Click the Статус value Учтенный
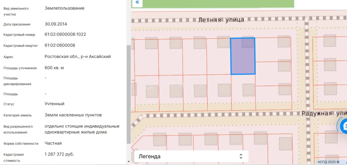Image resolution: width=347 pixels, height=165 pixels. pyautogui.click(x=55, y=104)
